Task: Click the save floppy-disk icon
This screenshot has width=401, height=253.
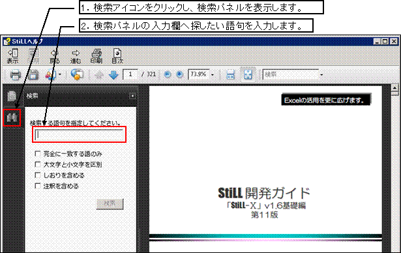Action: pyautogui.click(x=33, y=75)
